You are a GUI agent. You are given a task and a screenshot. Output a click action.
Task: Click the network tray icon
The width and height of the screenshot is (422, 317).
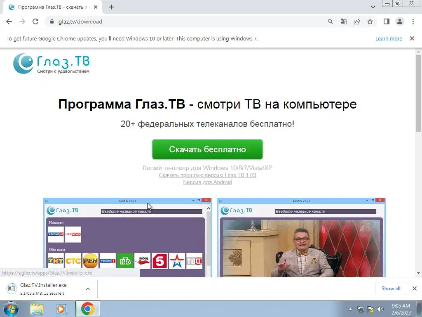click(360, 309)
